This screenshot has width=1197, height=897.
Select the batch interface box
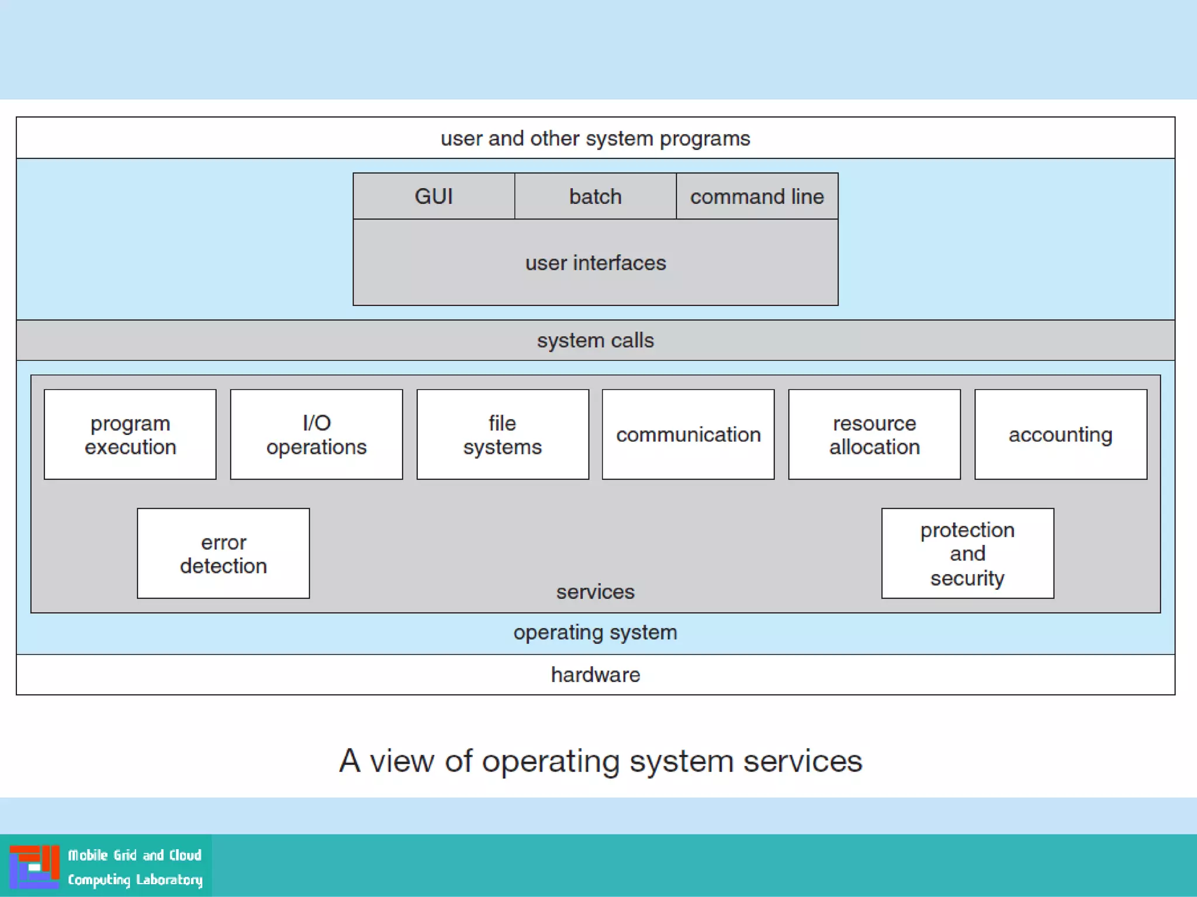595,196
